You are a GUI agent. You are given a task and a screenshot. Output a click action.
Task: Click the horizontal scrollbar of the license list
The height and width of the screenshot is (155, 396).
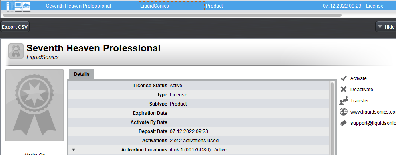click(172, 15)
